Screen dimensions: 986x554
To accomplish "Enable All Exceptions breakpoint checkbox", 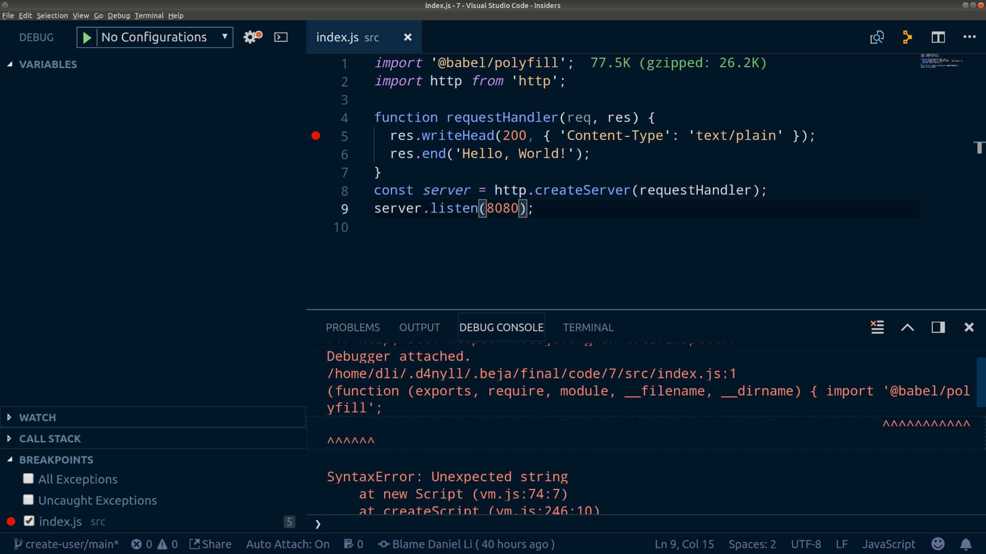I will point(29,478).
